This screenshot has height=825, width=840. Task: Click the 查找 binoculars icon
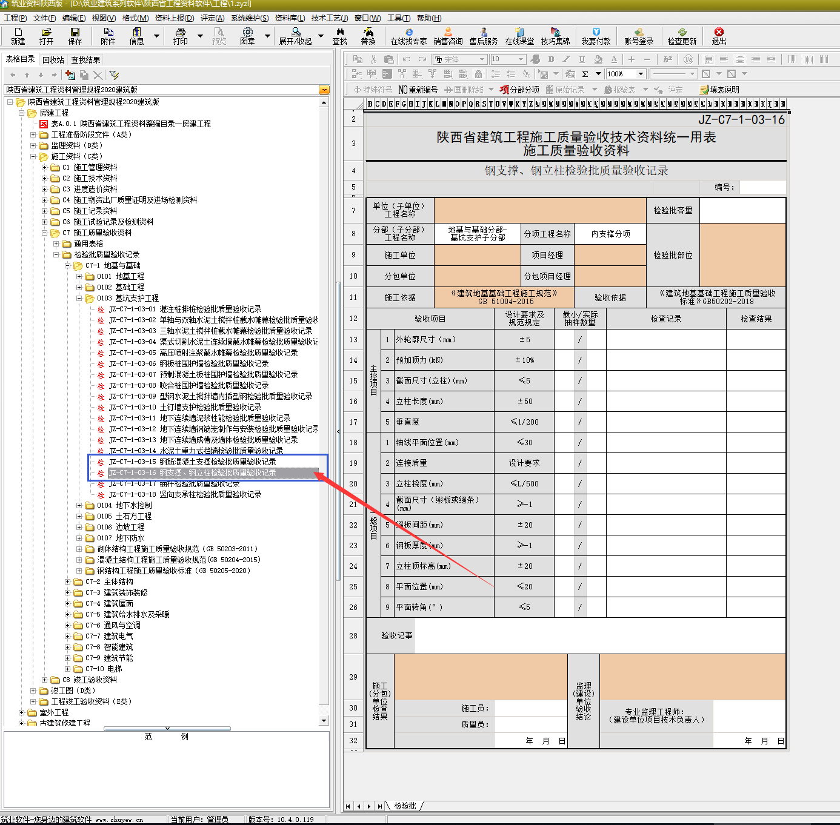coord(340,36)
